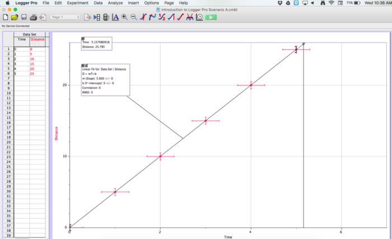Click the Wi-Fi icon in menu bar
The height and width of the screenshot is (239, 392).
point(331,3)
